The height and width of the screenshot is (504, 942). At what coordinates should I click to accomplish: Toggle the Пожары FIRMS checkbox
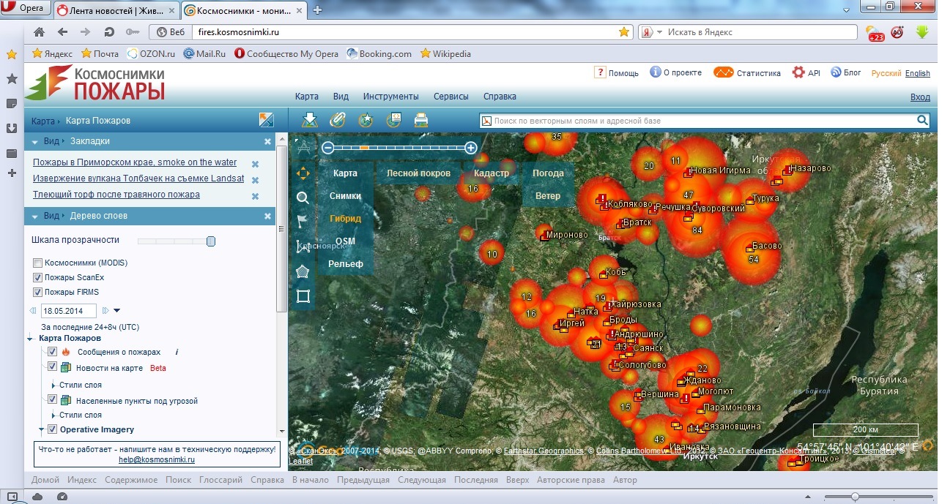pyautogui.click(x=38, y=292)
